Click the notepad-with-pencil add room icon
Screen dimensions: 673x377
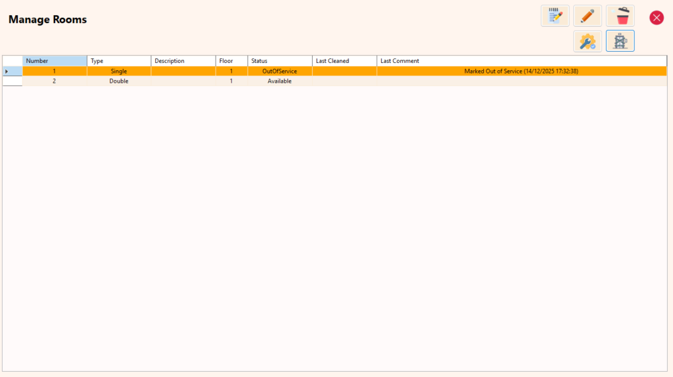click(x=555, y=16)
